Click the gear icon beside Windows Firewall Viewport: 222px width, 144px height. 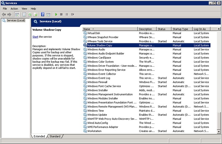pos(85,82)
